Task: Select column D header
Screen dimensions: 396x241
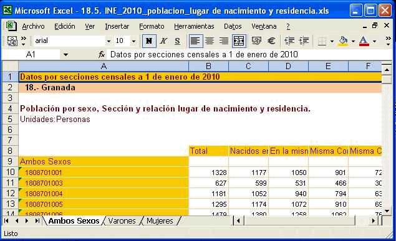Action: tap(288, 66)
